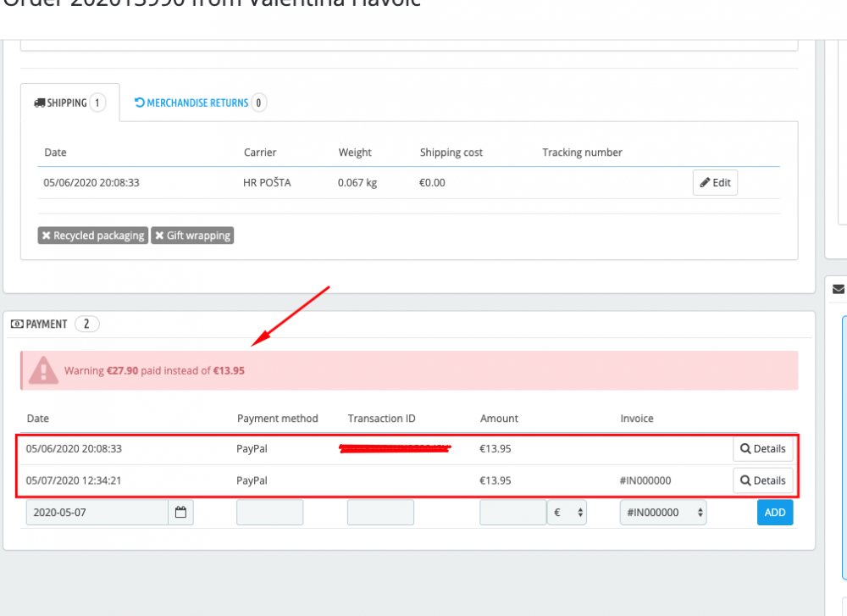Click €13.95 amount in 05/07/2020 row
The height and width of the screenshot is (616, 847).
coord(495,480)
